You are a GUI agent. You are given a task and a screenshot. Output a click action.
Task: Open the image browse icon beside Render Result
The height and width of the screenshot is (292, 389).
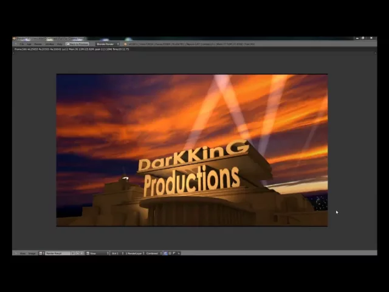[x=41, y=253]
